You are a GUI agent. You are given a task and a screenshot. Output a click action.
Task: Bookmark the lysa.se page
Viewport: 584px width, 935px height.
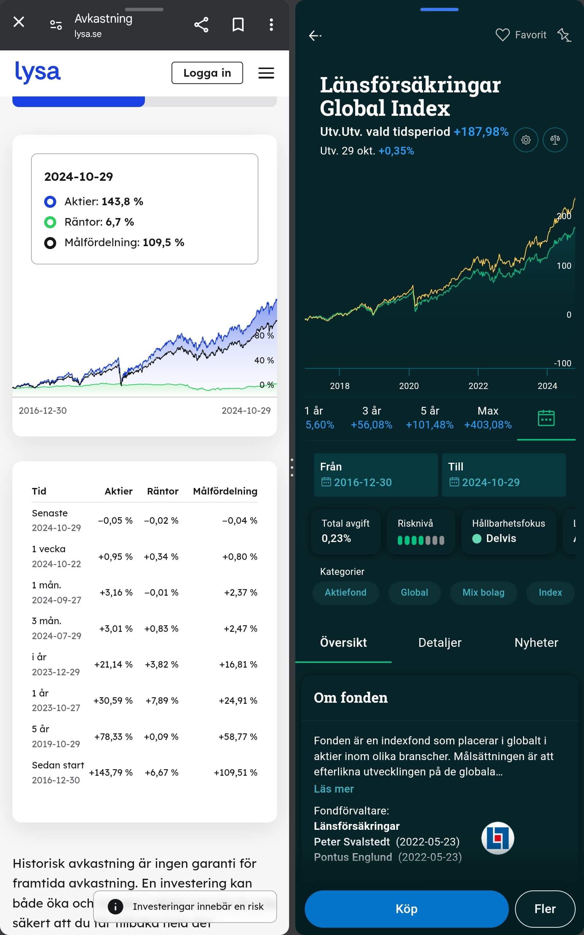coord(238,25)
